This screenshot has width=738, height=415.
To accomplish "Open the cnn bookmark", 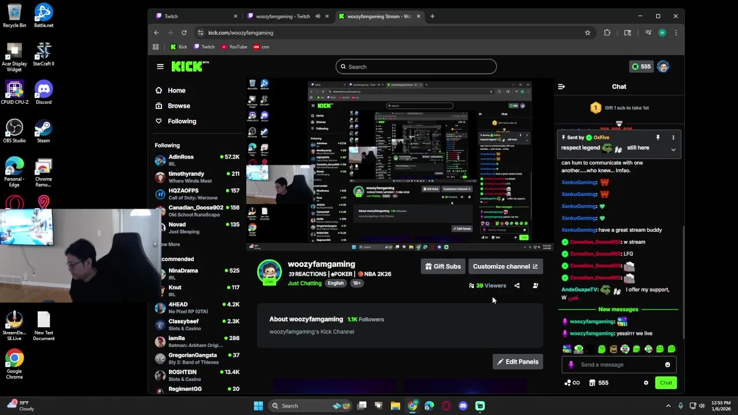I will click(x=261, y=47).
